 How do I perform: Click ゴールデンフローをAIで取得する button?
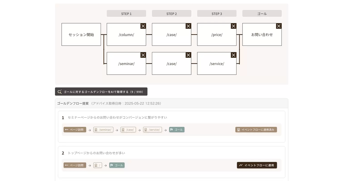[101, 92]
